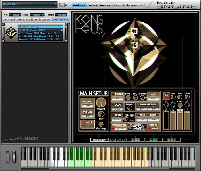This screenshot has height=171, width=201.
Task: Click the Release (R) envelope slider
Action: 187,121
